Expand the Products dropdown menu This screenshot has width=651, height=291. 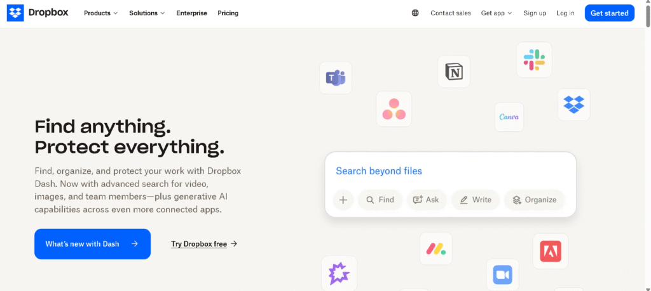coord(101,13)
